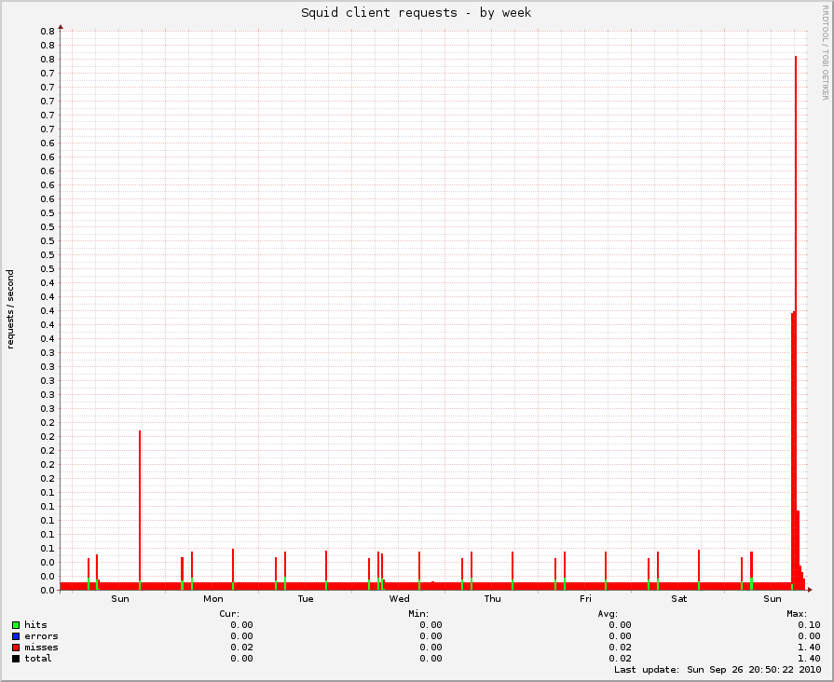Image resolution: width=834 pixels, height=682 pixels.
Task: Click the 'requests / second' axis label
Action: coord(10,309)
